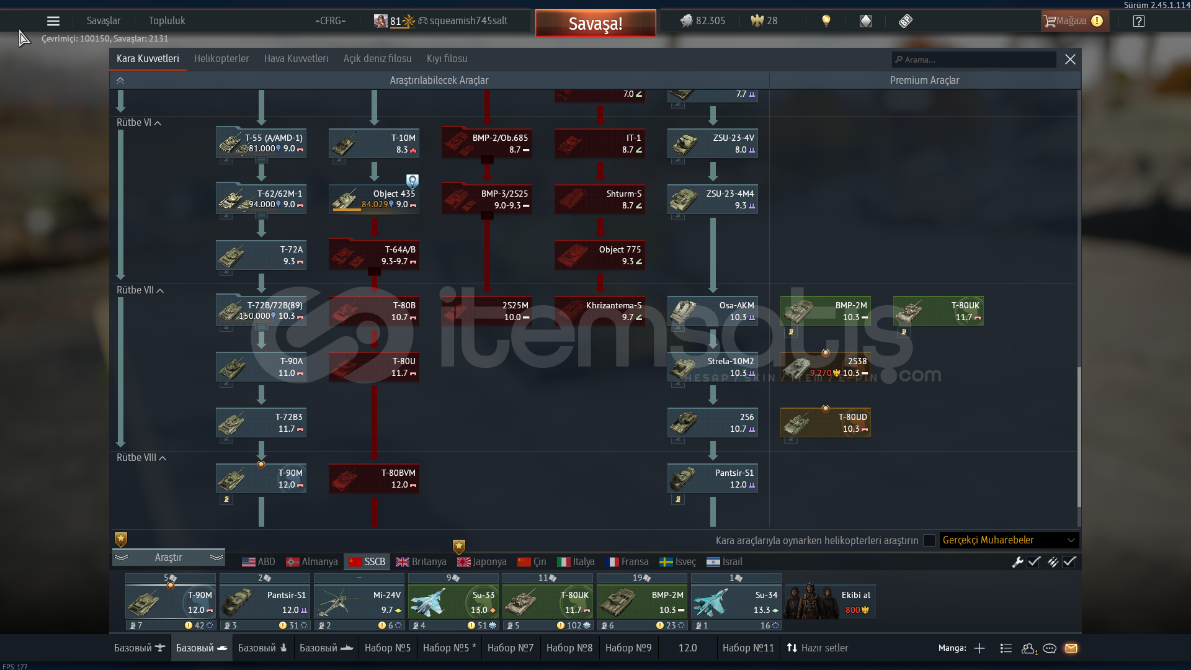Switch to Açık deniz filosu tab
Screen dimensions: 1191x670
378,59
